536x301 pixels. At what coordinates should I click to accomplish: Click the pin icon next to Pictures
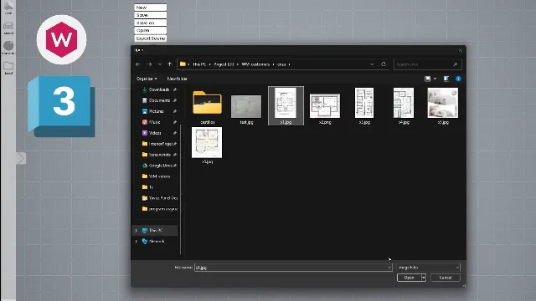[175, 111]
